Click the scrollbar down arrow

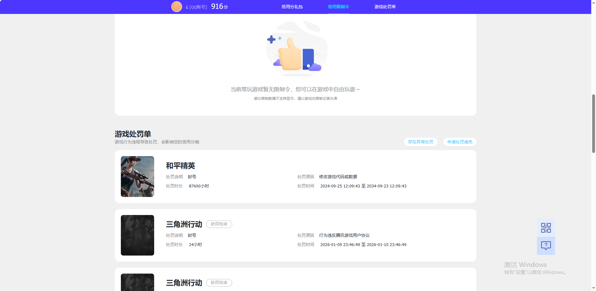593,288
